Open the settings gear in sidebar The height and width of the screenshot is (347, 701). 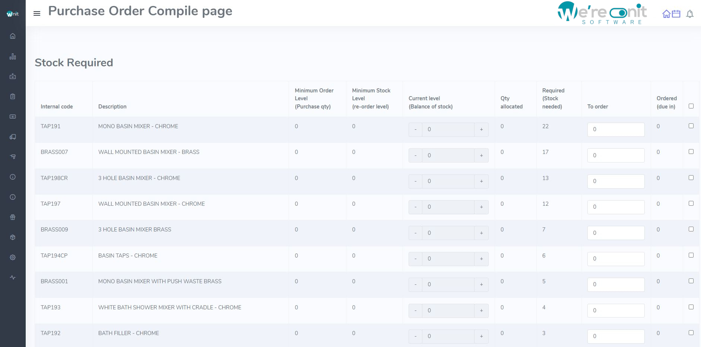[13, 258]
